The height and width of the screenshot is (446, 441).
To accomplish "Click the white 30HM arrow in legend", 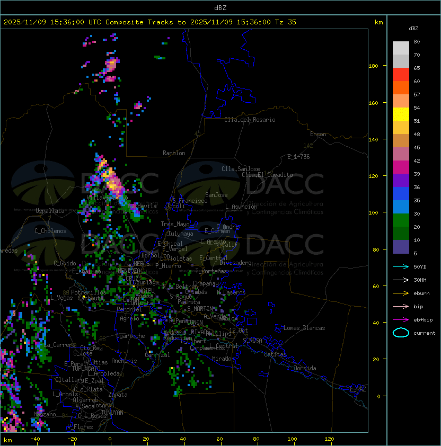I will point(401,280).
